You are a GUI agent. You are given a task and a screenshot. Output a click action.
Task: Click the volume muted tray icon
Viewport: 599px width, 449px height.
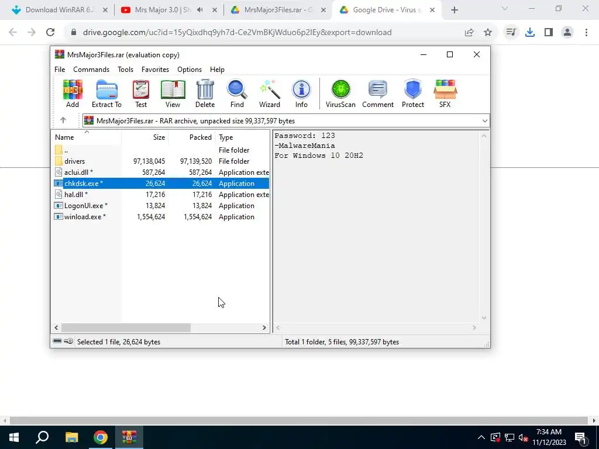[x=523, y=437]
